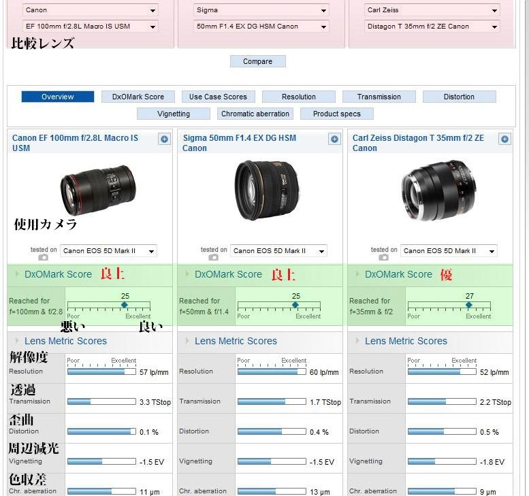
Task: Switch to the Resolution tab
Action: 299,97
